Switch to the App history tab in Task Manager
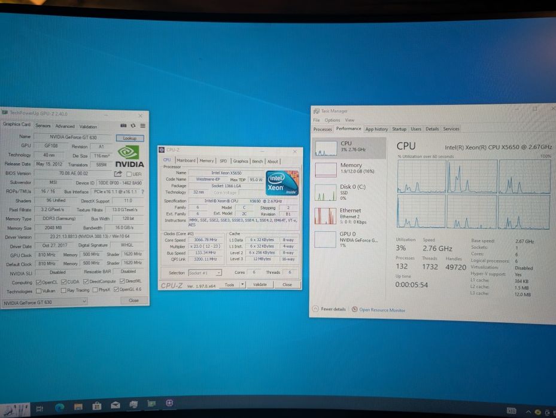Viewport: 556px width, 418px height. tap(376, 129)
